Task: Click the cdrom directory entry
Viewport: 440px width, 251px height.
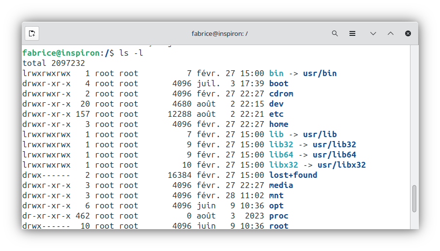Action: [281, 94]
